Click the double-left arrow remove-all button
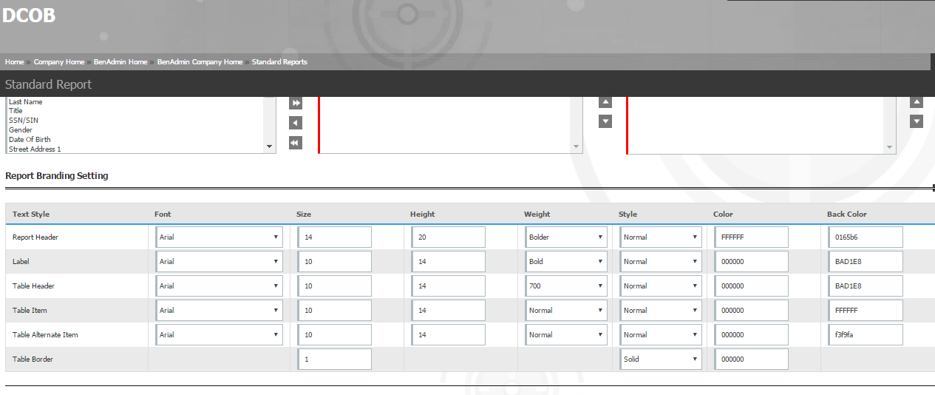Viewport: 935px width, 395px height. pyautogui.click(x=296, y=143)
